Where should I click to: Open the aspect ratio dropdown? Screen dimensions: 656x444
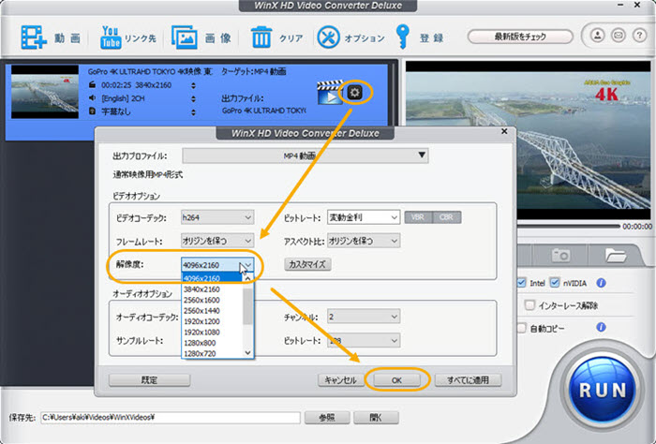pos(364,241)
